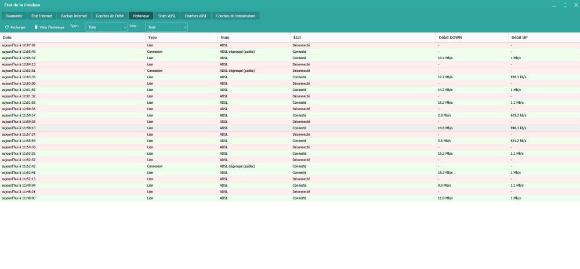Screen dimensions: 580x269
Task: Select the row dated aujourd'hui à 12:01:59
Action: tap(290, 90)
